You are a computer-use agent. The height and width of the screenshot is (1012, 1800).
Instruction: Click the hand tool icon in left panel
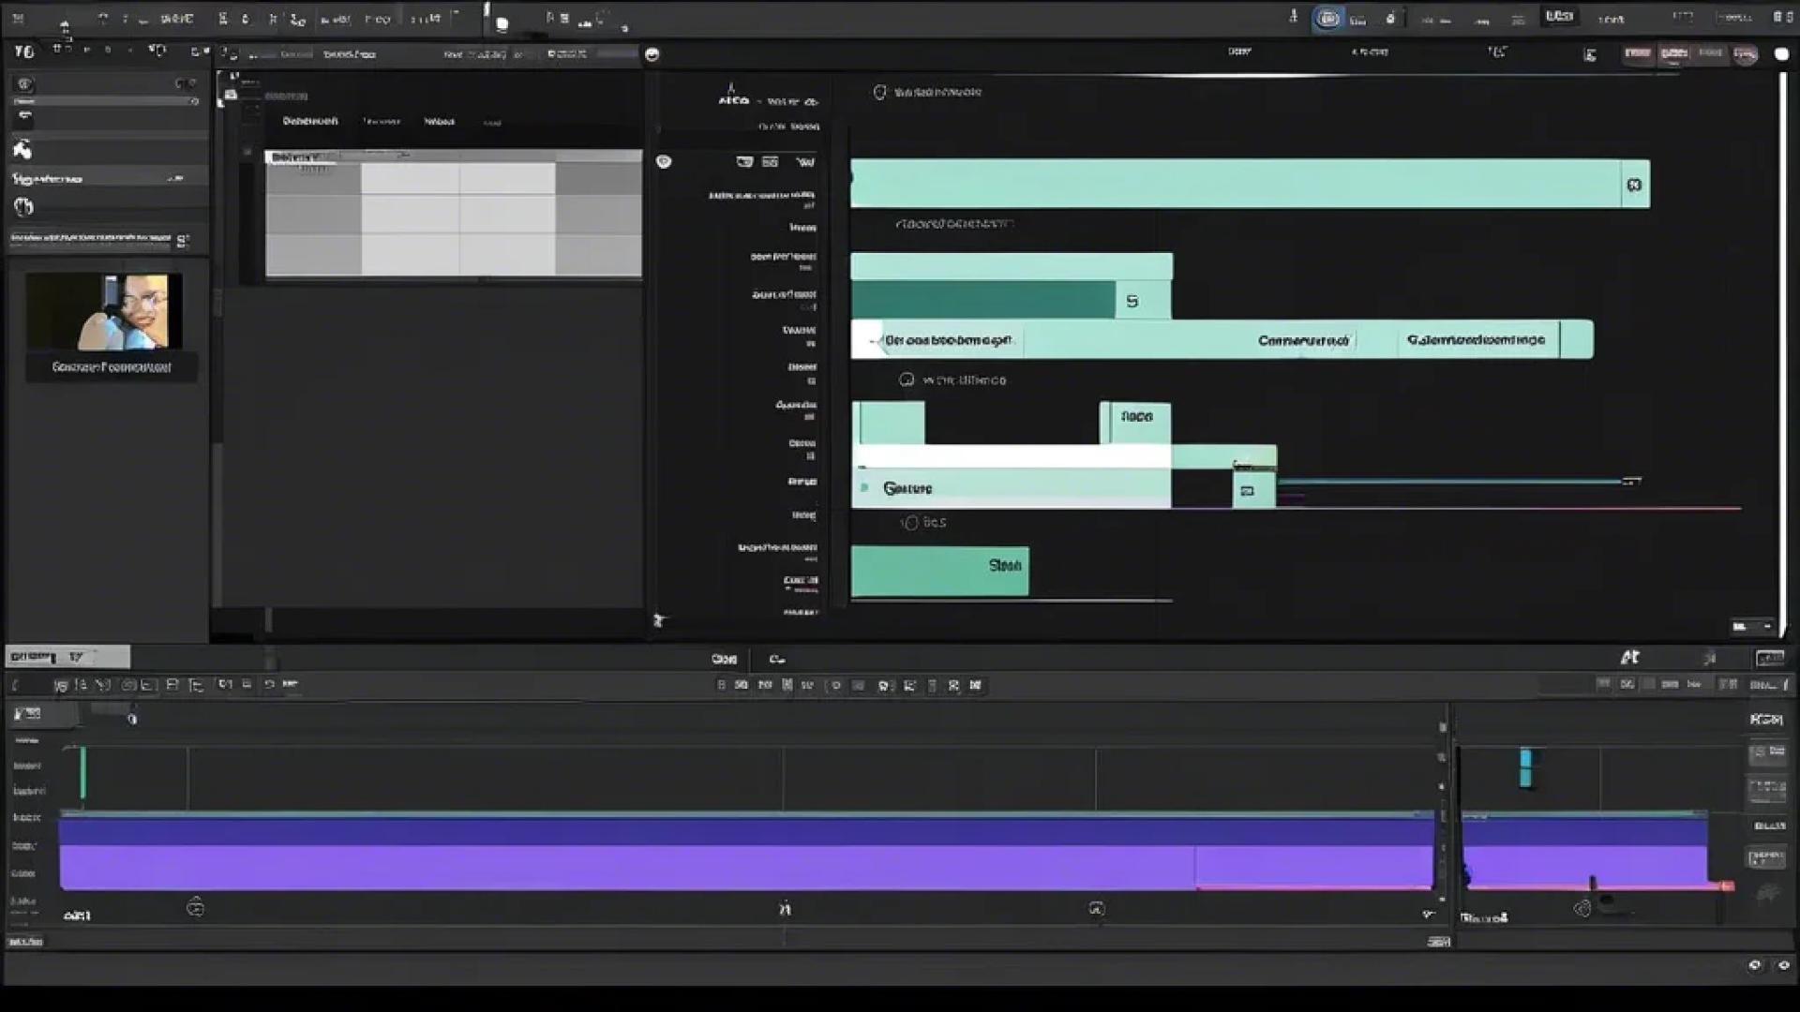pos(23,207)
